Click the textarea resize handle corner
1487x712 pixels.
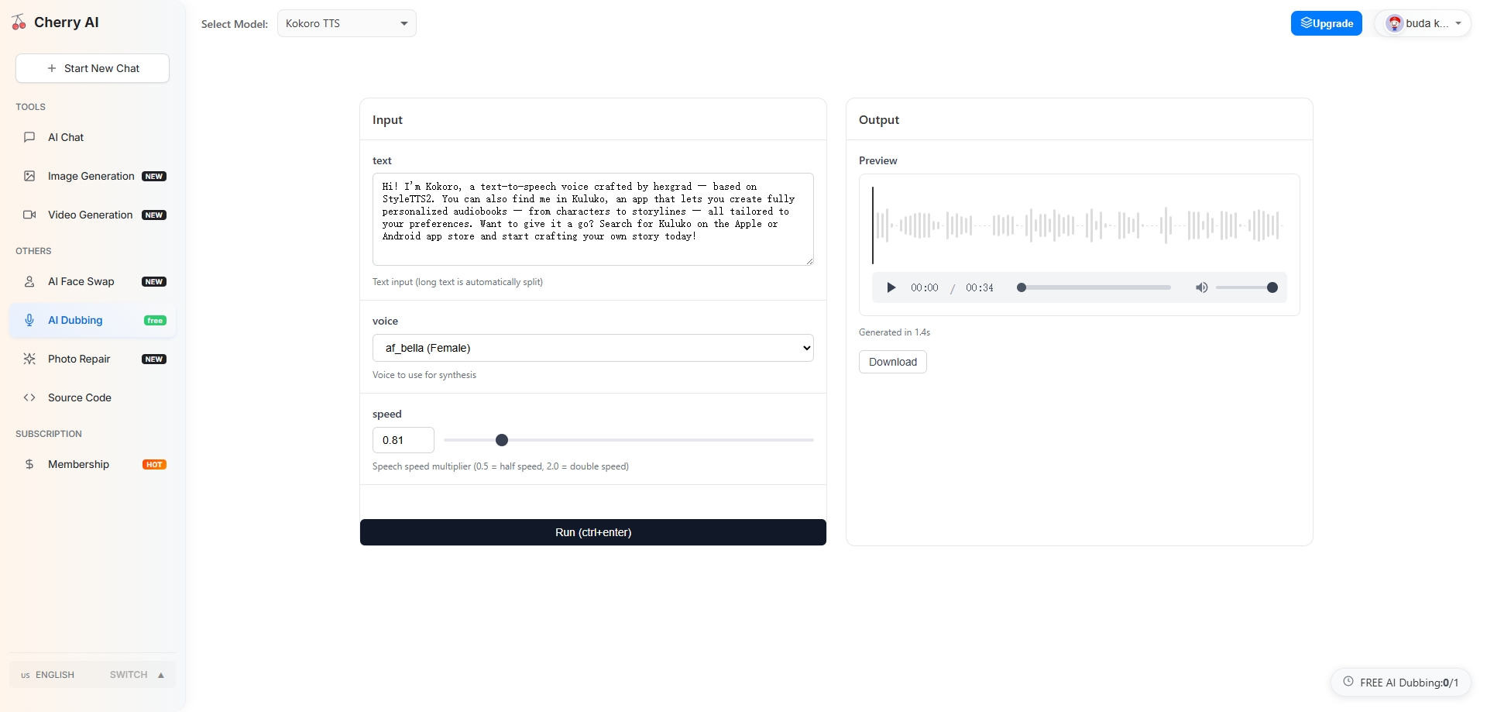(x=809, y=261)
